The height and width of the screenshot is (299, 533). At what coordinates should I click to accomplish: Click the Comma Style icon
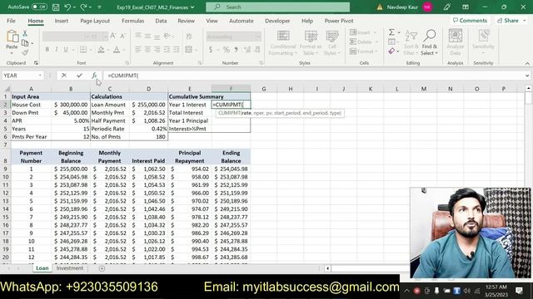pos(237,50)
